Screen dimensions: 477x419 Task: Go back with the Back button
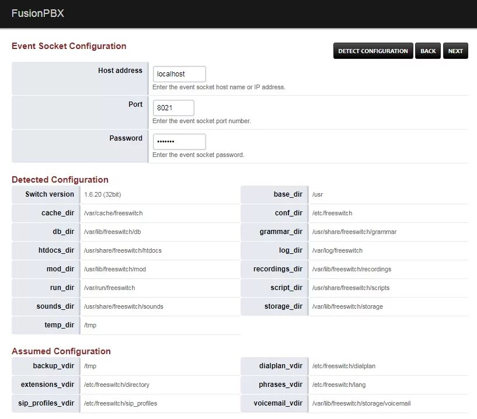click(428, 51)
